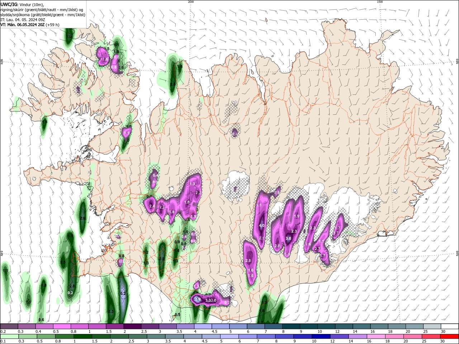Select the '14' label under the snow scale
This screenshot has width=459, height=344.
(x=355, y=331)
